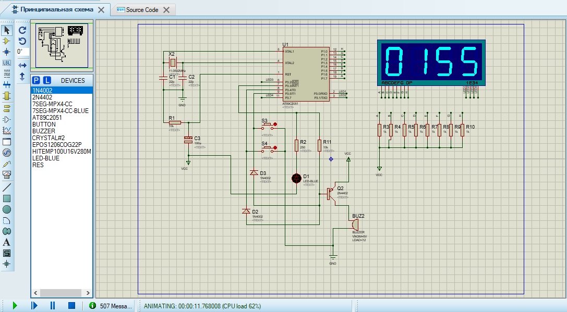
Task: Select CRYSTAL#2 in the devices list
Action: point(62,138)
